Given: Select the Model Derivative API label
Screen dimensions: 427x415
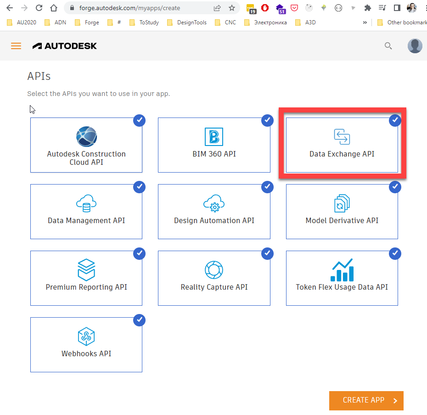Looking at the screenshot, I should click(342, 220).
